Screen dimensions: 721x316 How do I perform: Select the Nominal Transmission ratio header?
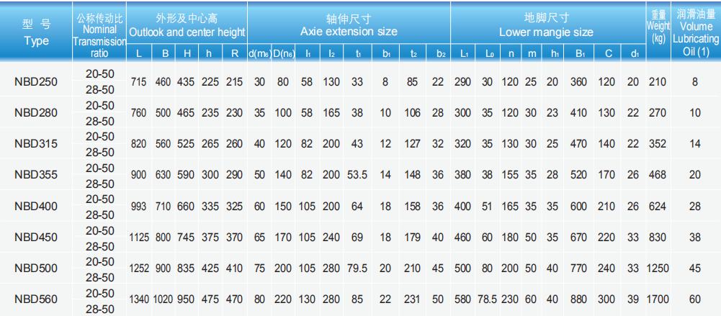tap(99, 32)
